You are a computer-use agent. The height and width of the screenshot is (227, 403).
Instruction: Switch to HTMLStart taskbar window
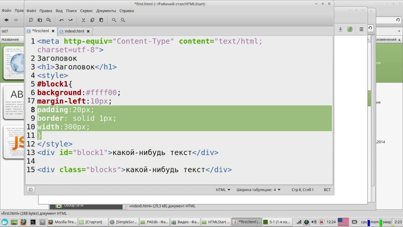[x=215, y=222]
